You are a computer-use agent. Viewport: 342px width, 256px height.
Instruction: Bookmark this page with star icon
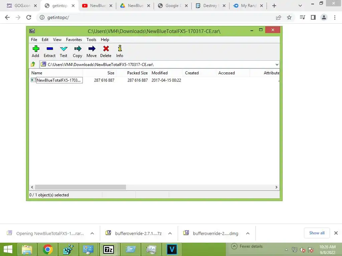click(289, 17)
